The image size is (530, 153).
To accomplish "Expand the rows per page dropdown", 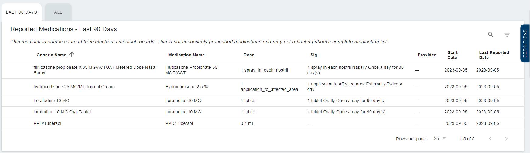I will click(x=440, y=138).
